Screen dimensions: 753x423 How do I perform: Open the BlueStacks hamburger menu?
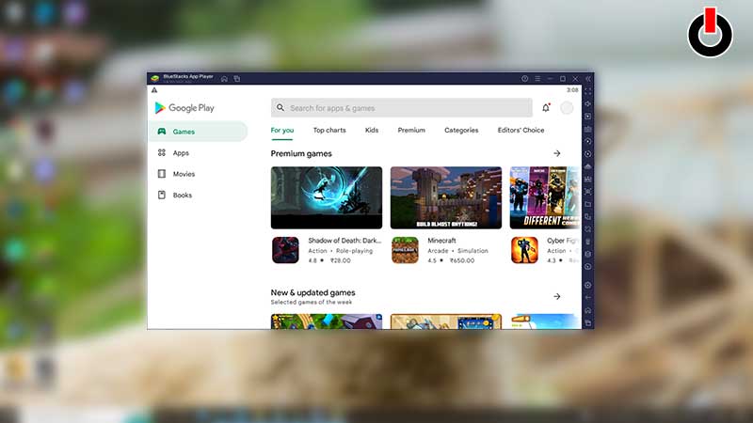coord(537,79)
